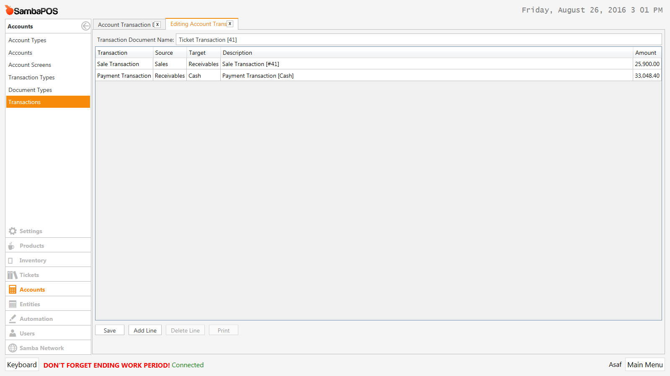
Task: Click the amount 25,900.00
Action: [647, 64]
